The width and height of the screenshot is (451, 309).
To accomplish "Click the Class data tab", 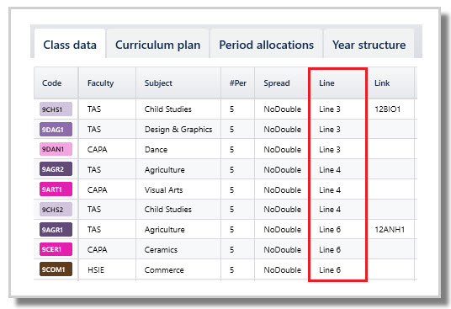I will coord(70,45).
